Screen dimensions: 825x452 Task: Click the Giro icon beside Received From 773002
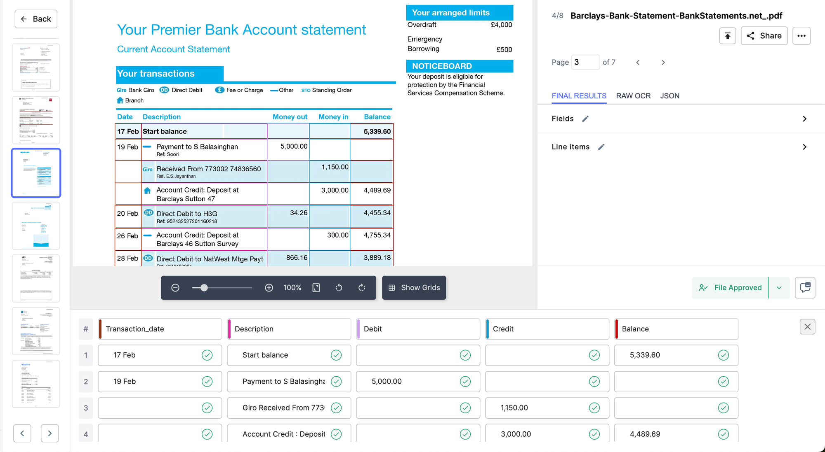click(148, 170)
